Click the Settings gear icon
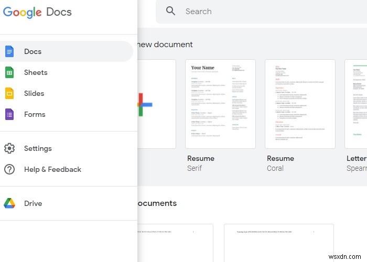The width and height of the screenshot is (367, 262). coord(9,148)
